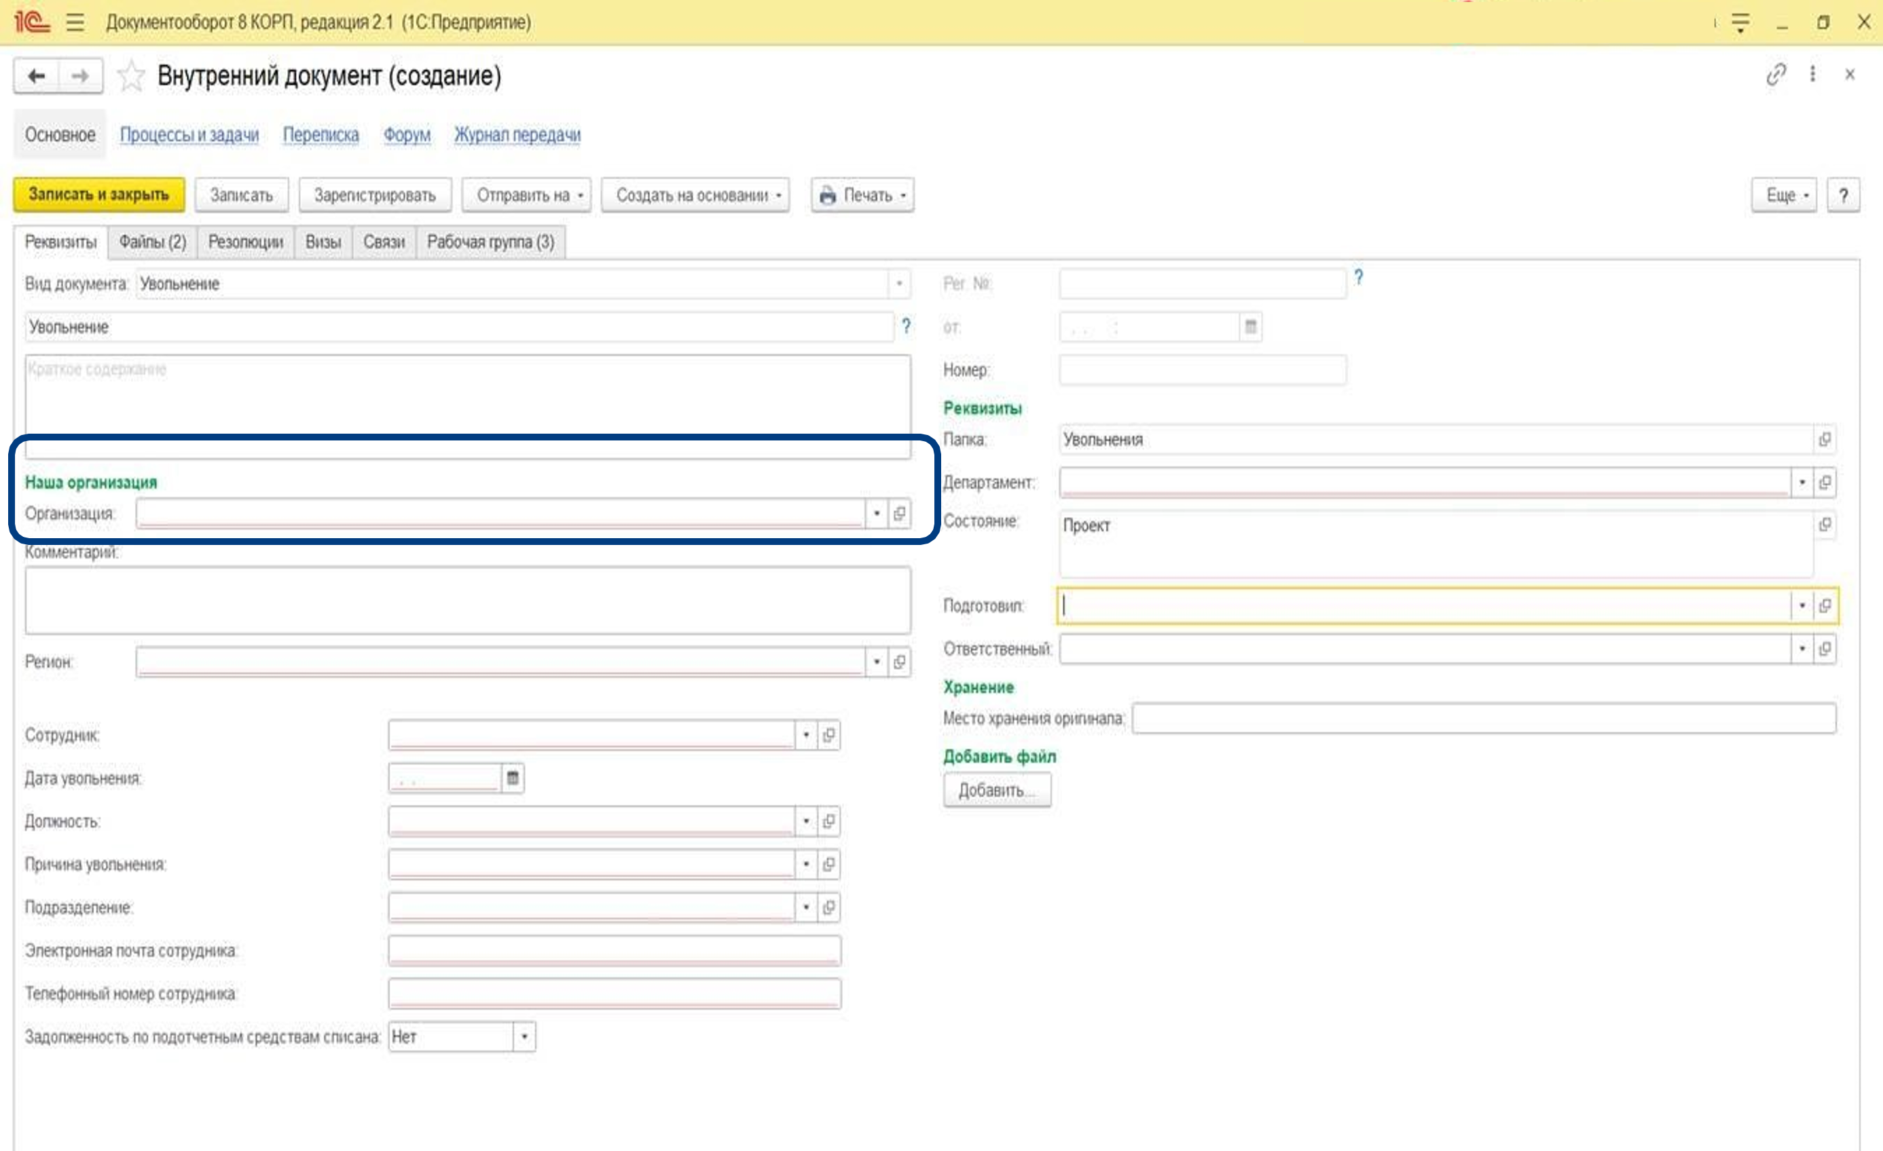Viewport: 1883px width, 1151px height.
Task: Open the Журнал передачи link
Action: click(x=517, y=134)
